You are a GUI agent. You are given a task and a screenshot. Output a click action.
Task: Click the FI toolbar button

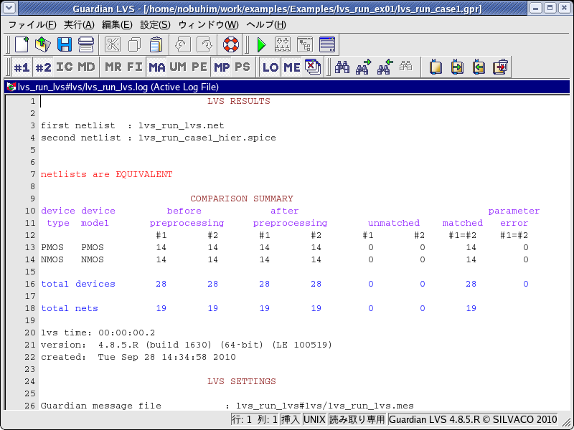tap(135, 67)
